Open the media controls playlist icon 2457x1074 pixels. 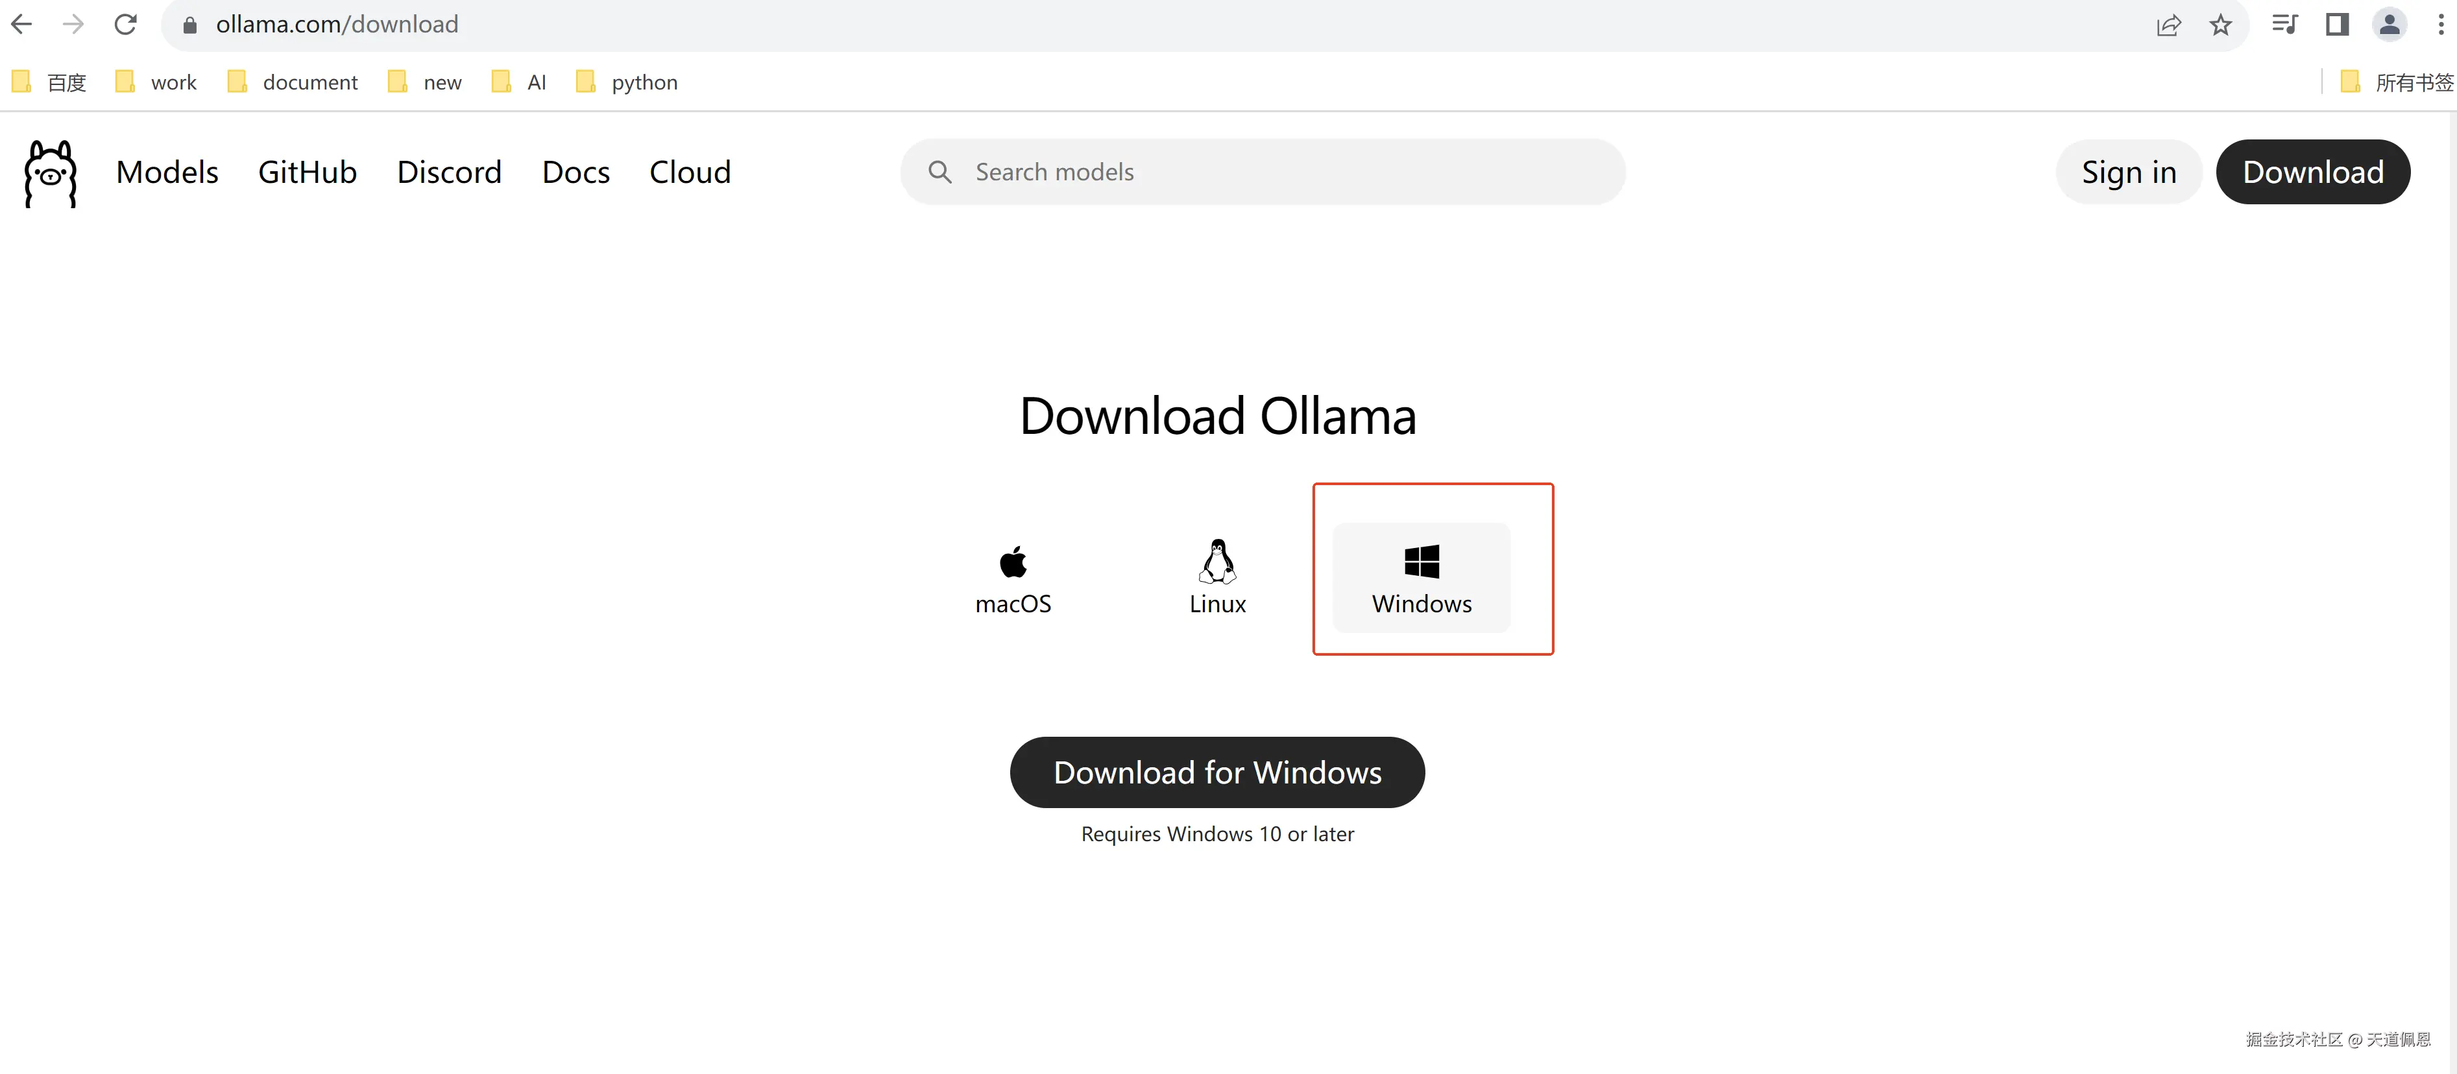click(2284, 24)
